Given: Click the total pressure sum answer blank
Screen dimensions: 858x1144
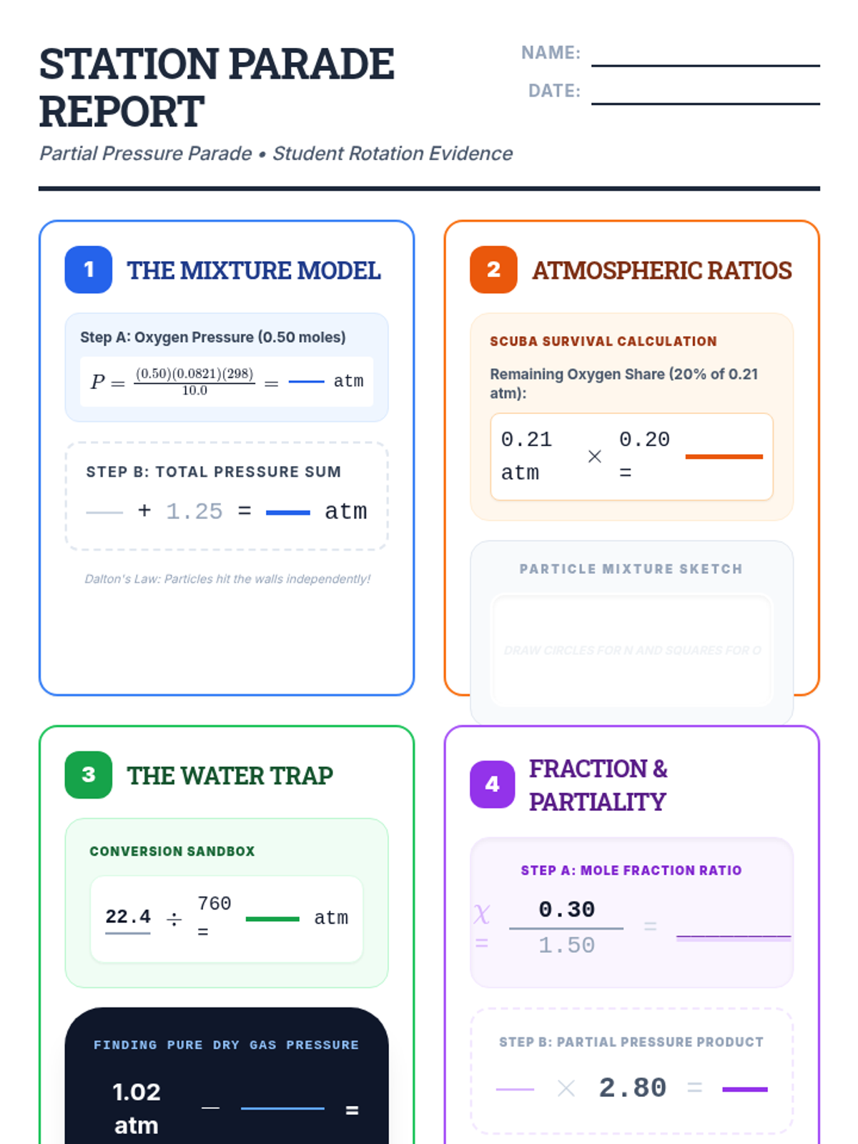Looking at the screenshot, I should [x=287, y=512].
